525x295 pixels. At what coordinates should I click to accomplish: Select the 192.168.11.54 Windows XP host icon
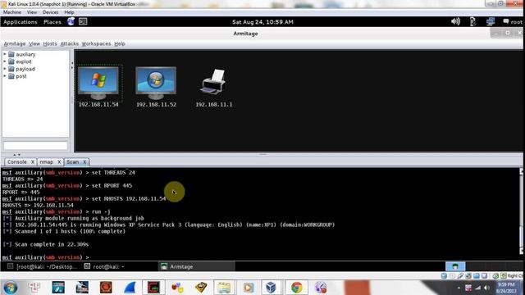pyautogui.click(x=98, y=83)
